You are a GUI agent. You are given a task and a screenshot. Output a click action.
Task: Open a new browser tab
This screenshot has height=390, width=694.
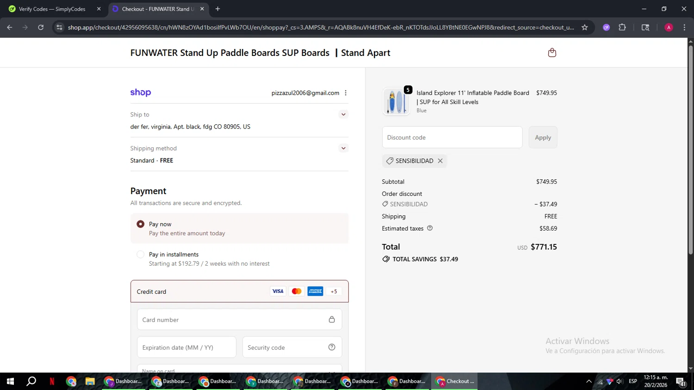point(217,9)
